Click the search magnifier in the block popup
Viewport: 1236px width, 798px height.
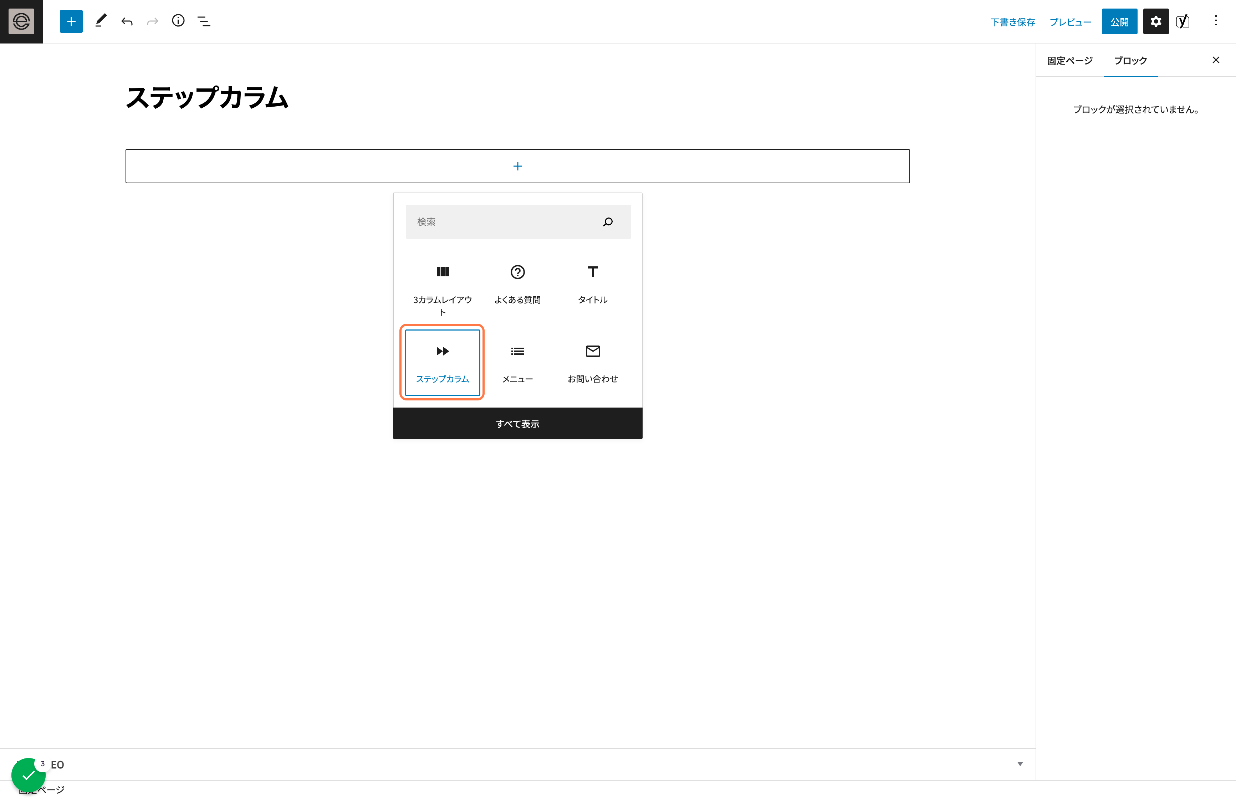tap(608, 222)
